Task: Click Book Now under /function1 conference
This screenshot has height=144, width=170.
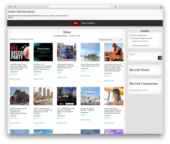Action: [x=38, y=79]
